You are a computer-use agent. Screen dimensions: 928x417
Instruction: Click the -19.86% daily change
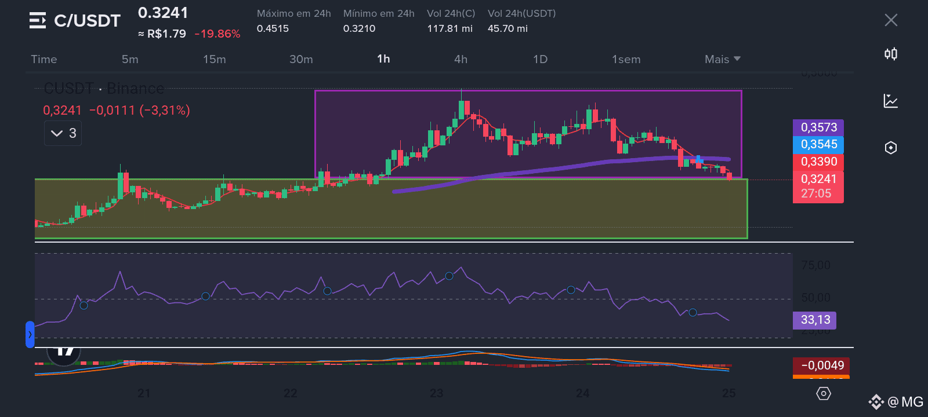click(217, 34)
